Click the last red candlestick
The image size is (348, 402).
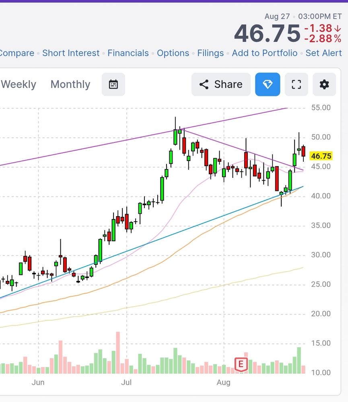(303, 151)
